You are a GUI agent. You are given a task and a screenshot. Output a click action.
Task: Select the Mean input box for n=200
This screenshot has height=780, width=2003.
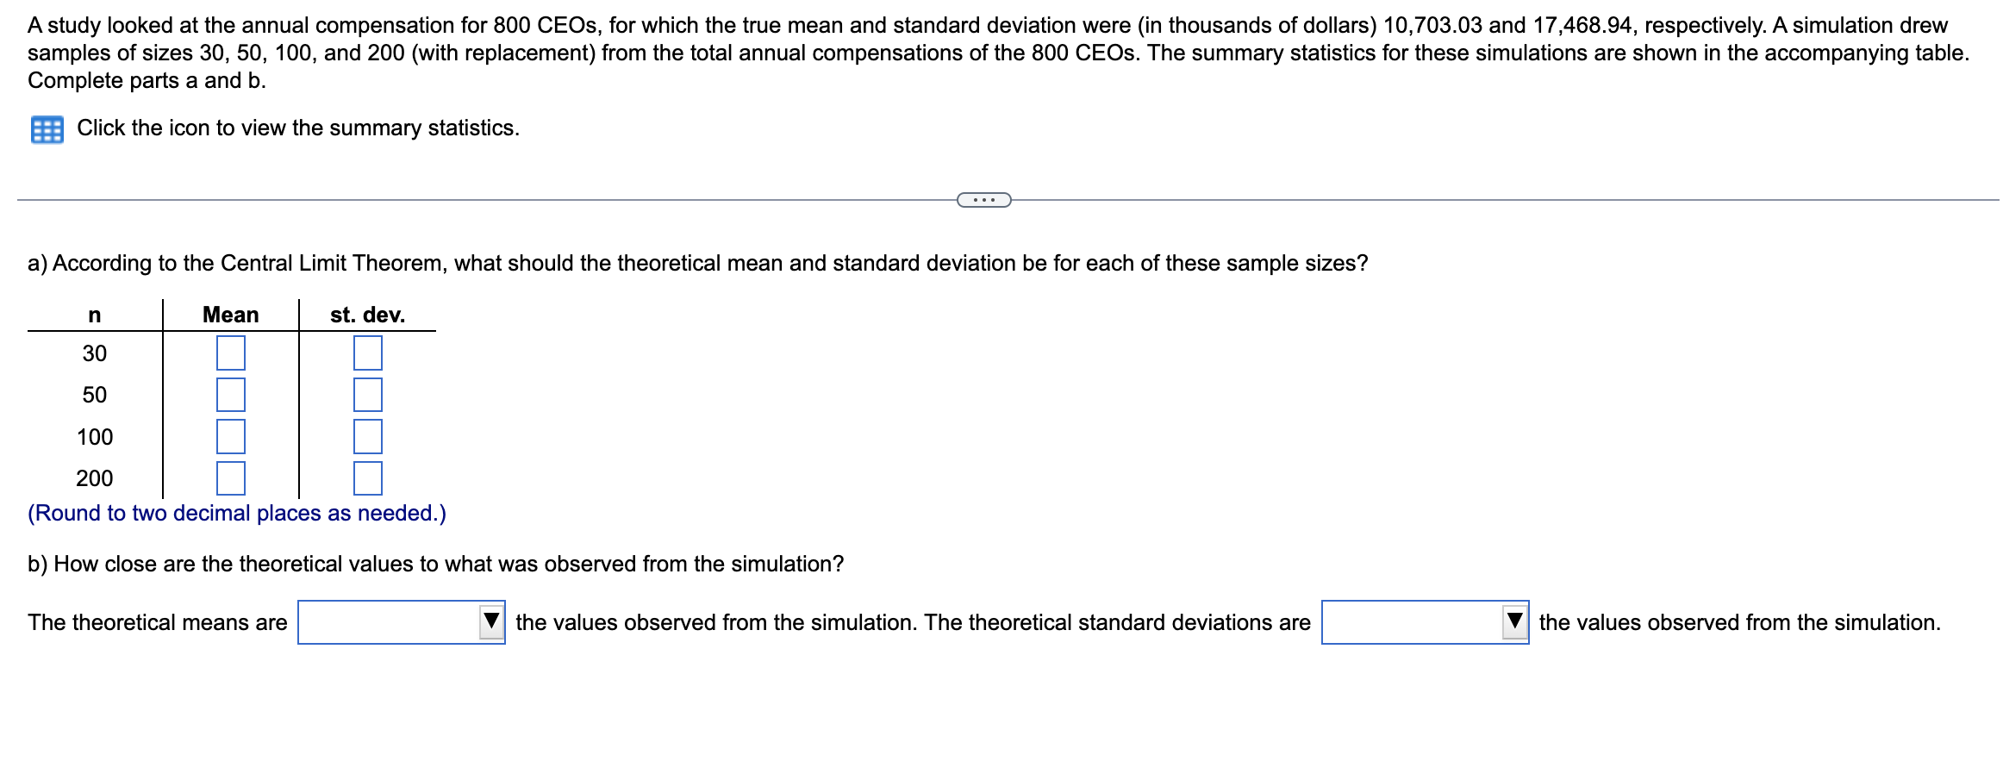231,478
